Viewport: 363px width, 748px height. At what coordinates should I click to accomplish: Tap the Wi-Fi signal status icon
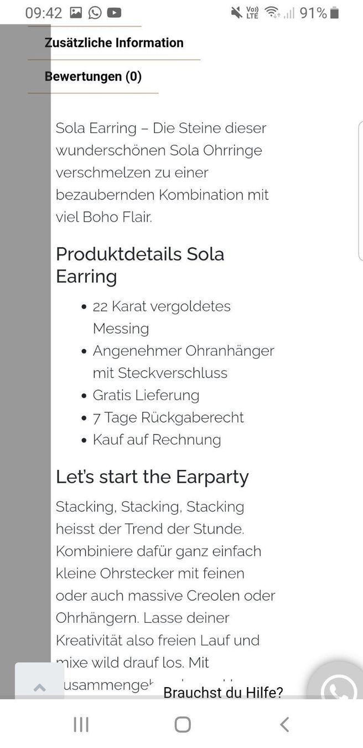272,12
